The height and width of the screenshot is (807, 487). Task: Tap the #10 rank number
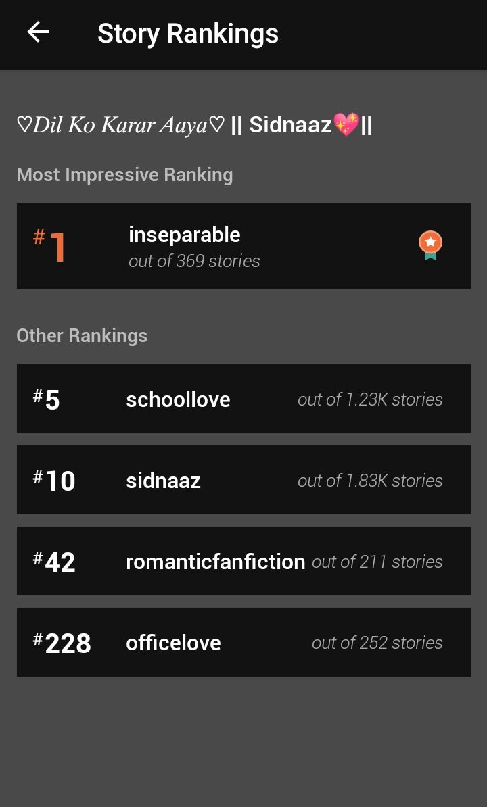[54, 480]
